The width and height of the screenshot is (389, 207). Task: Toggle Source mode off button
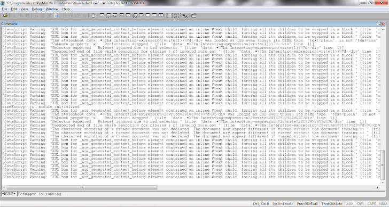click(x=176, y=15)
